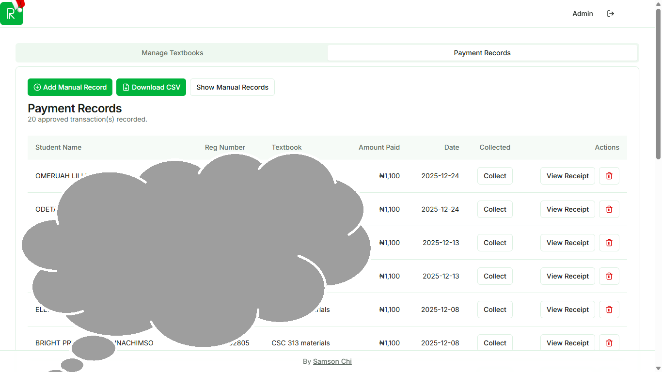Click the logout icon beside Admin
The width and height of the screenshot is (662, 372).
[611, 14]
